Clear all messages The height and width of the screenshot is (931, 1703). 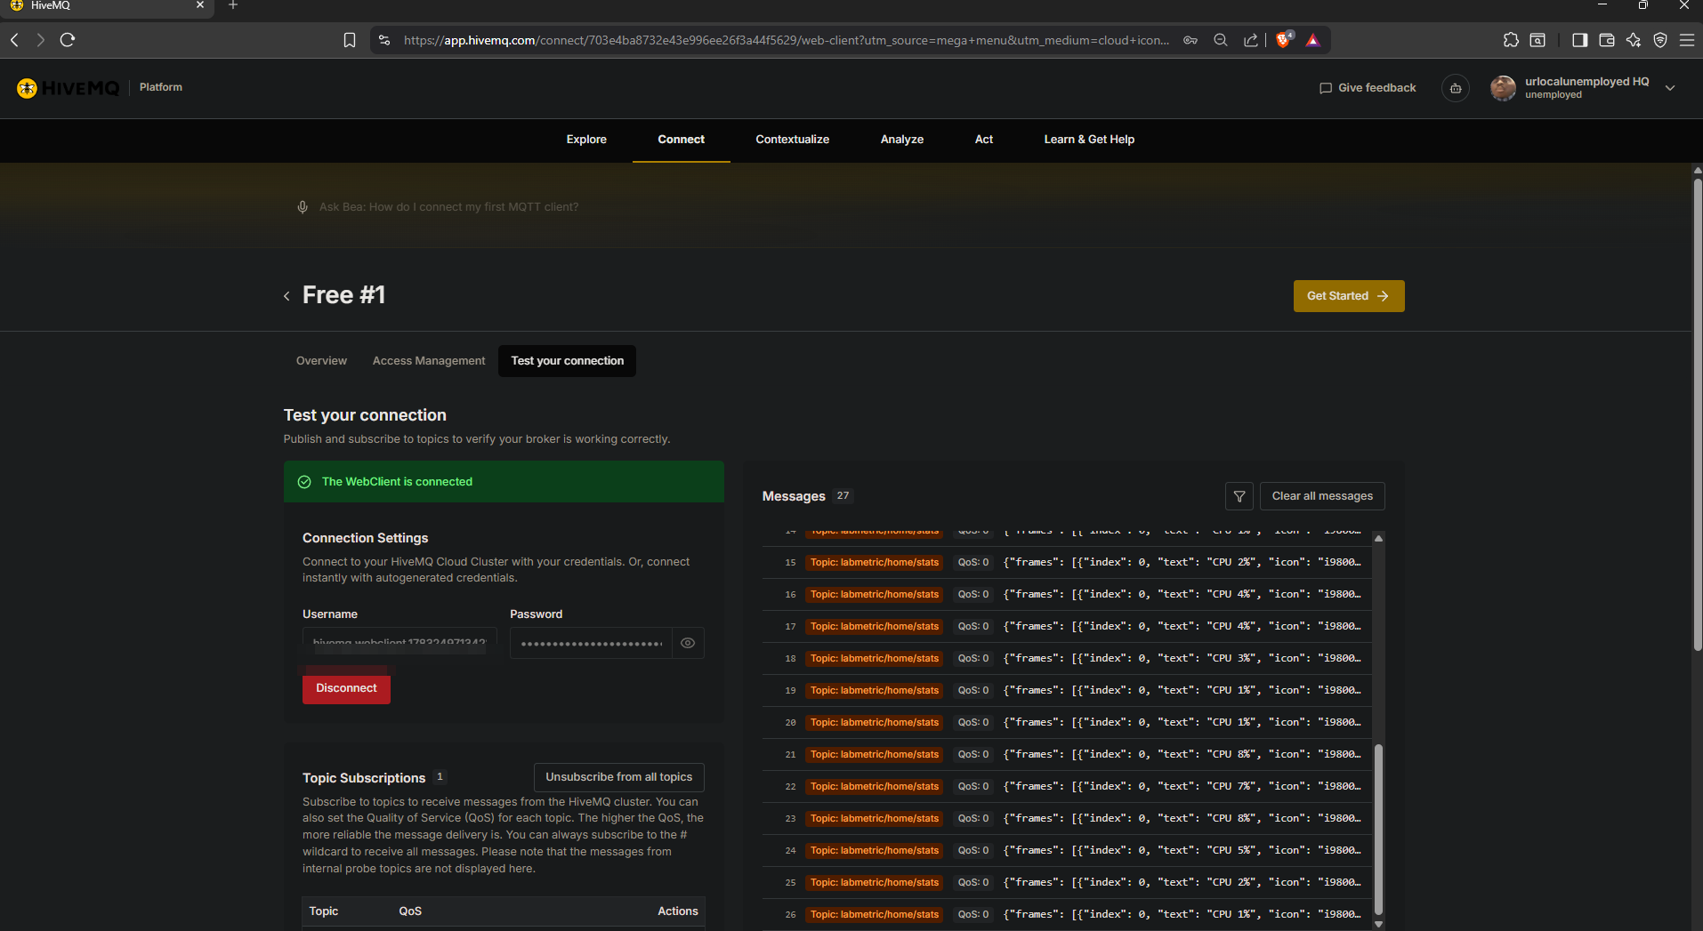(1322, 496)
